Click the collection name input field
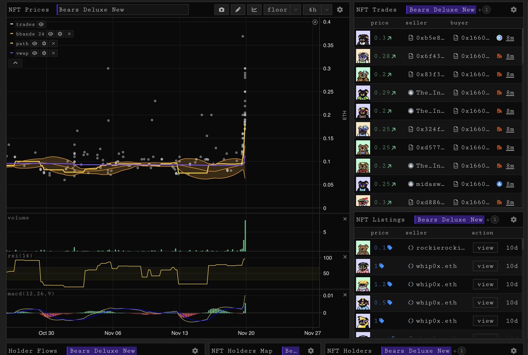The width and height of the screenshot is (528, 355). [122, 9]
